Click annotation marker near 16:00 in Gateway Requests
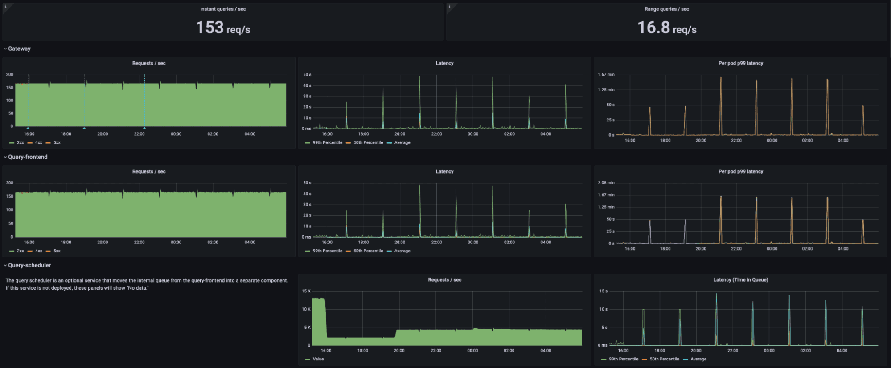The width and height of the screenshot is (891, 368). coord(28,128)
